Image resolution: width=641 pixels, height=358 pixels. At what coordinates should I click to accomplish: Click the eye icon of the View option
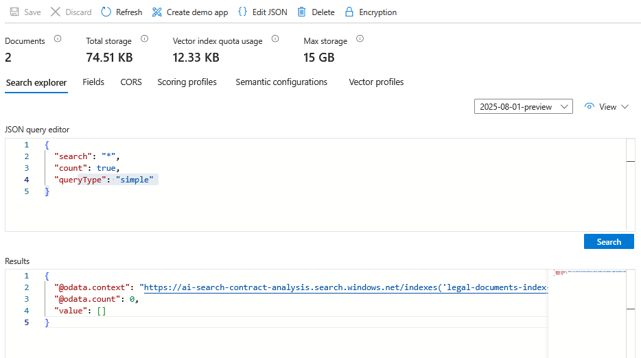589,107
